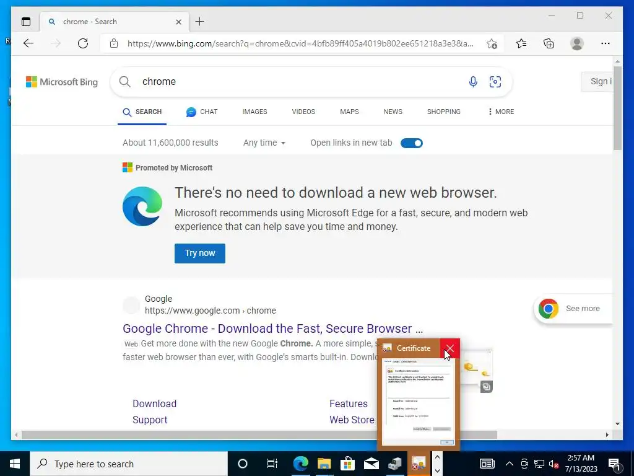This screenshot has width=634, height=476.
Task: Toggle Open links in new tab switch
Action: 412,143
